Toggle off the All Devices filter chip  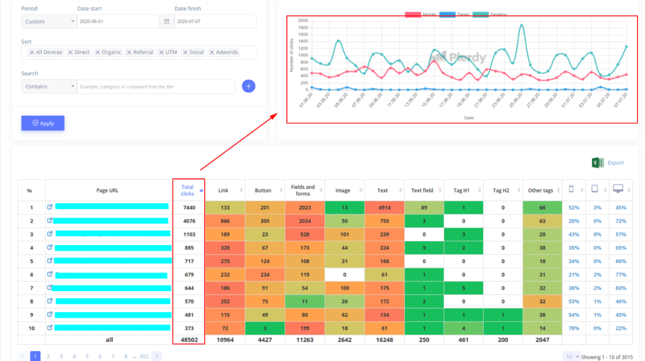tap(32, 52)
